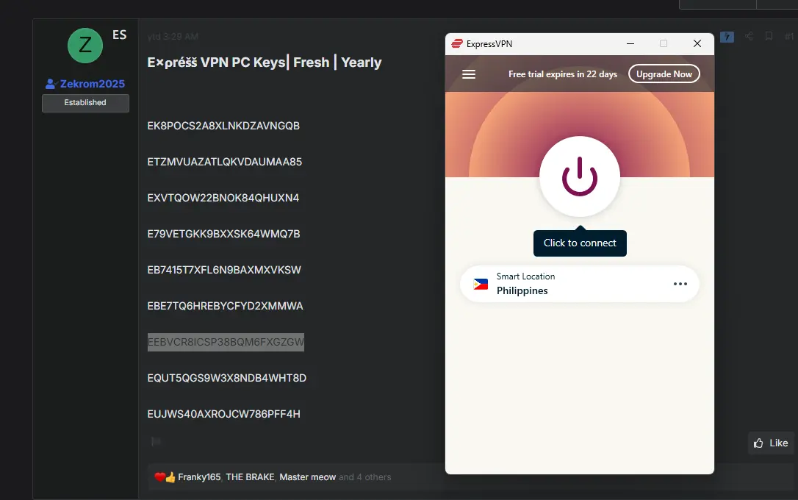Click Upgrade Now in ExpressVPN
Image resolution: width=798 pixels, height=500 pixels.
point(664,74)
